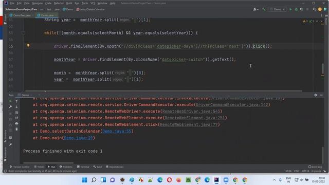The image size is (329, 185).
Task: Rerun Demo from Run panel play icon
Action: coord(10,101)
